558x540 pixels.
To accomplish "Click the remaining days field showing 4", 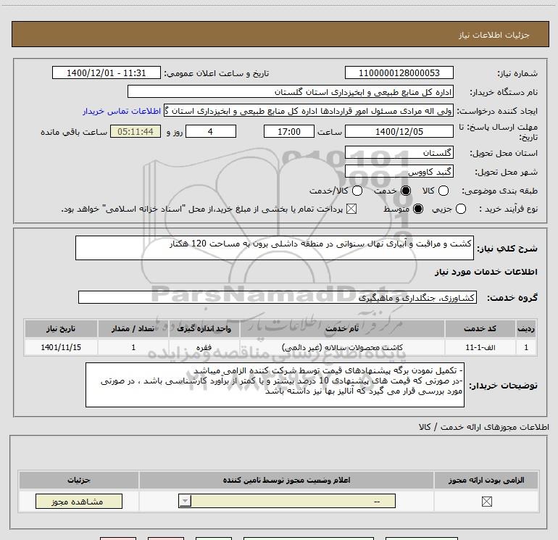I will click(x=211, y=131).
